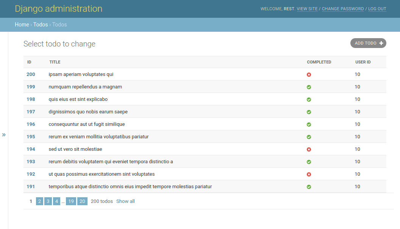Click the red incomplete icon for todo 200

pyautogui.click(x=309, y=74)
